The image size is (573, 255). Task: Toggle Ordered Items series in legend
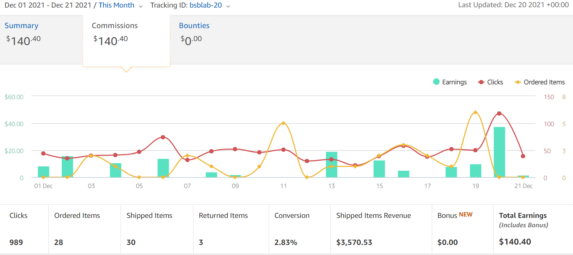coord(540,82)
